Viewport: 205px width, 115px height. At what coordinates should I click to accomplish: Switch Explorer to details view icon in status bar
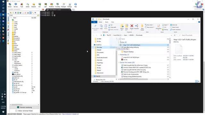[196, 81]
